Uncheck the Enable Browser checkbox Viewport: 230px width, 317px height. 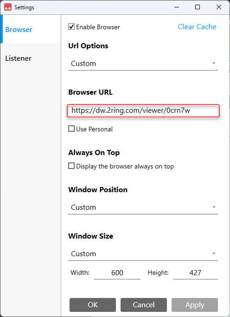point(71,26)
